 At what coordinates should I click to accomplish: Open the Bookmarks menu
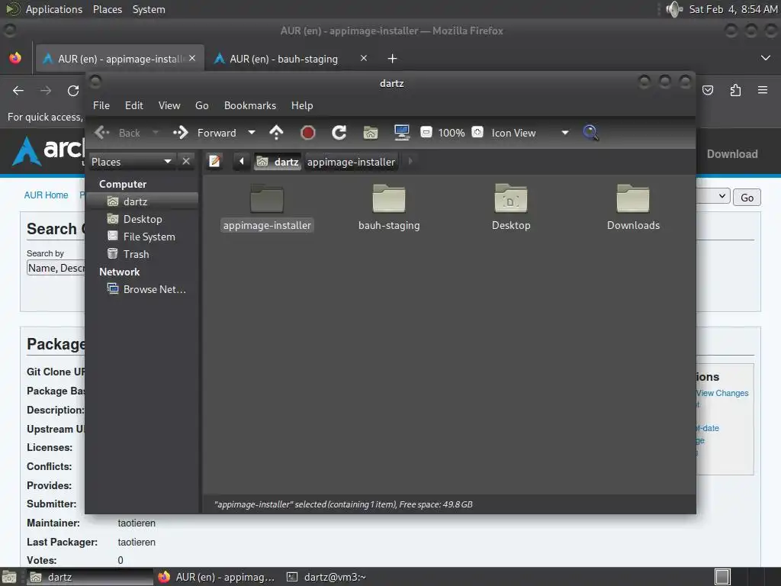(250, 105)
